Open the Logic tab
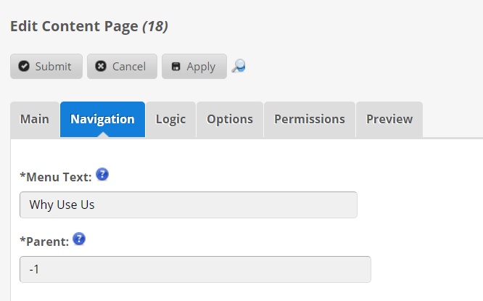The image size is (483, 301). [170, 119]
